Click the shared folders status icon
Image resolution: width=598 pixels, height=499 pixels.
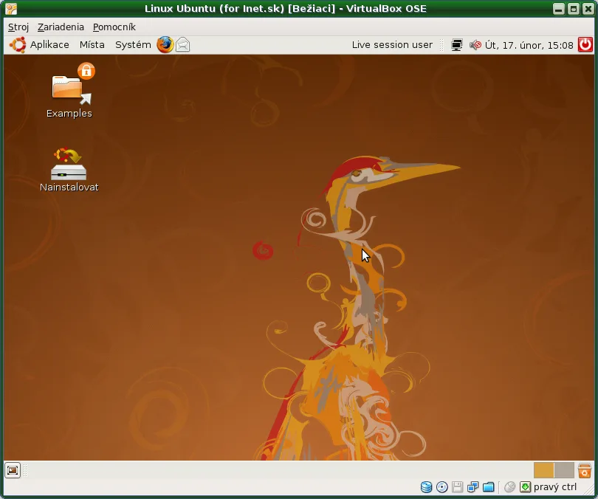pyautogui.click(x=489, y=486)
